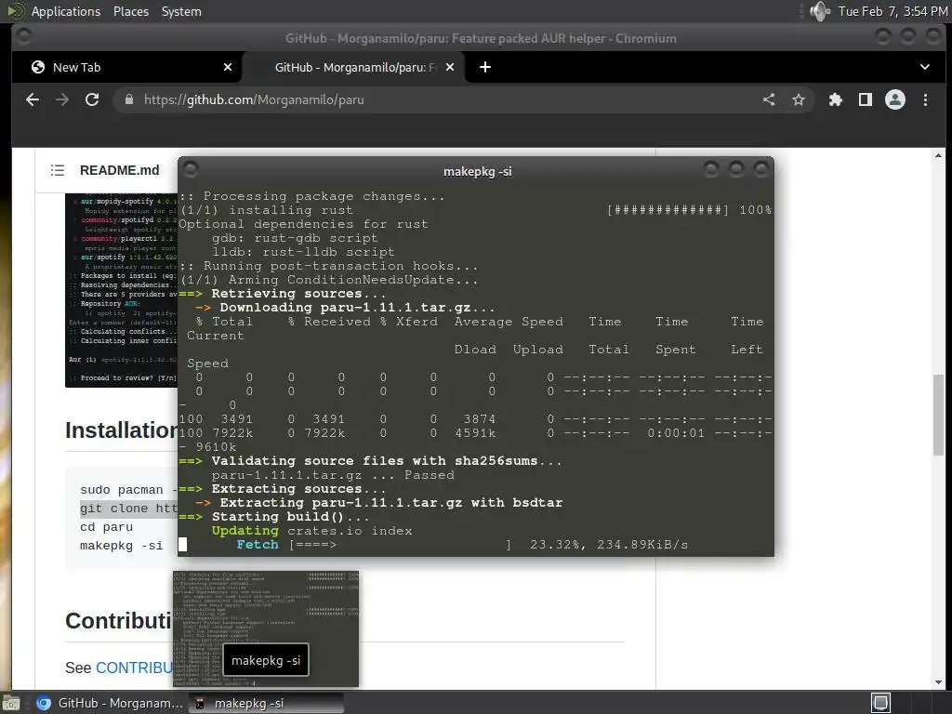Click 'makepkg -si' in the README code
952x714 pixels.
122,545
